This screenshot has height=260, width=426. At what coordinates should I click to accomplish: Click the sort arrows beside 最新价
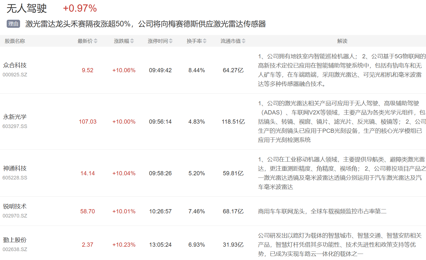tap(95, 41)
